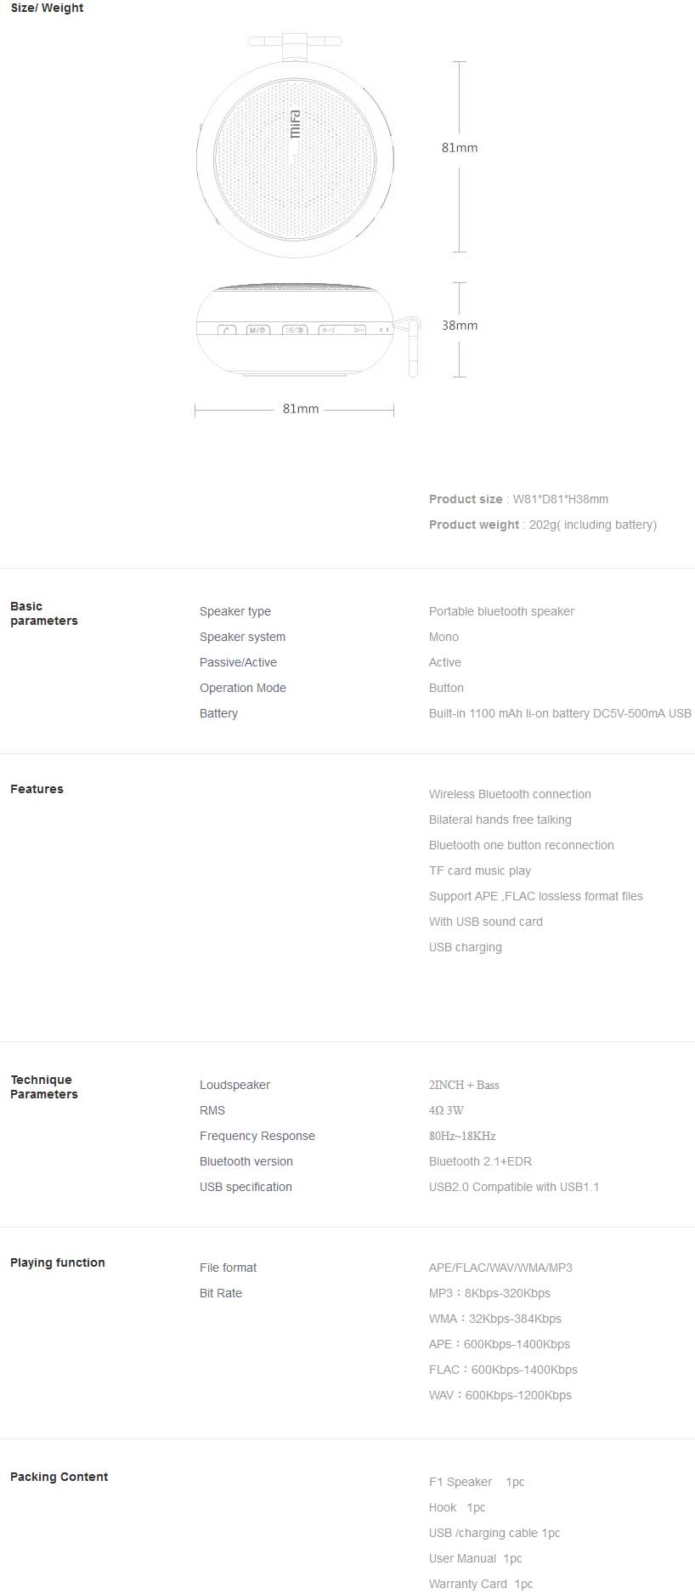Click the Size/ Weight section heading
Image resolution: width=695 pixels, height=1594 pixels.
pos(48,8)
